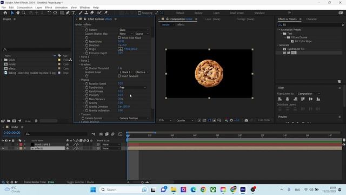The width and height of the screenshot is (346, 195).
Task: Open the Gradient Layer dropdown Black Solid
Action: tap(126, 72)
